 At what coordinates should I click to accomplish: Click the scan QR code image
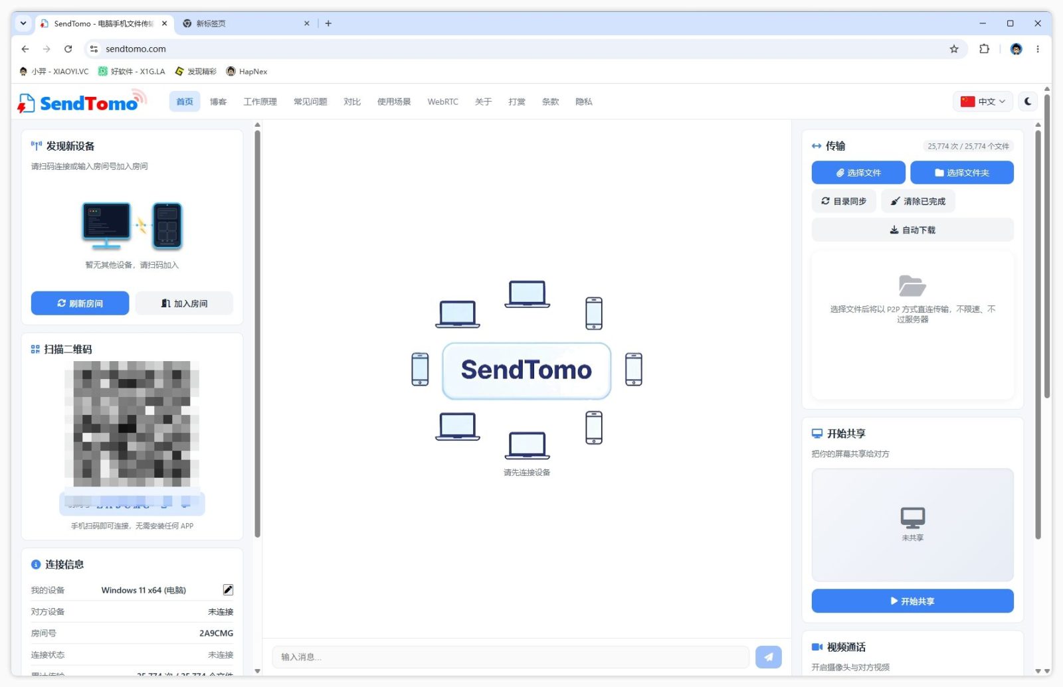pos(132,423)
